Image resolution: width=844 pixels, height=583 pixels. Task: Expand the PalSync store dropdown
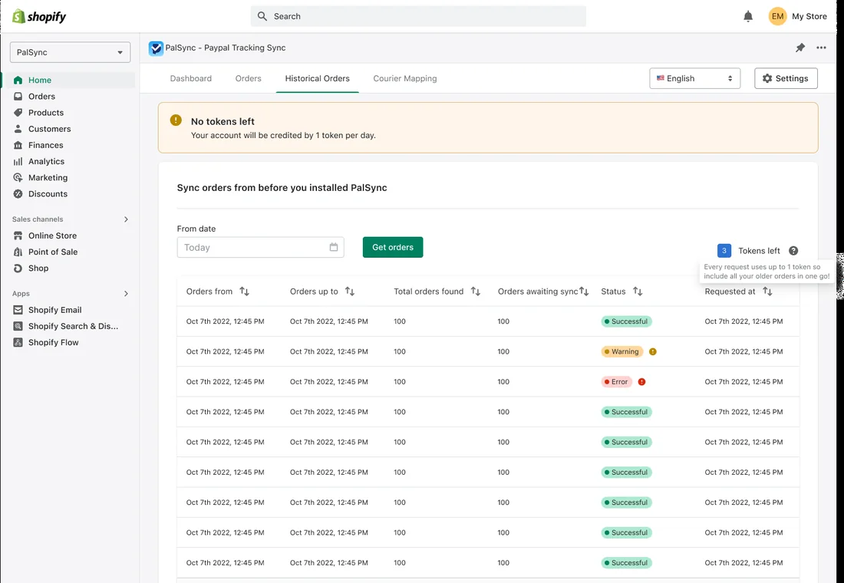70,52
